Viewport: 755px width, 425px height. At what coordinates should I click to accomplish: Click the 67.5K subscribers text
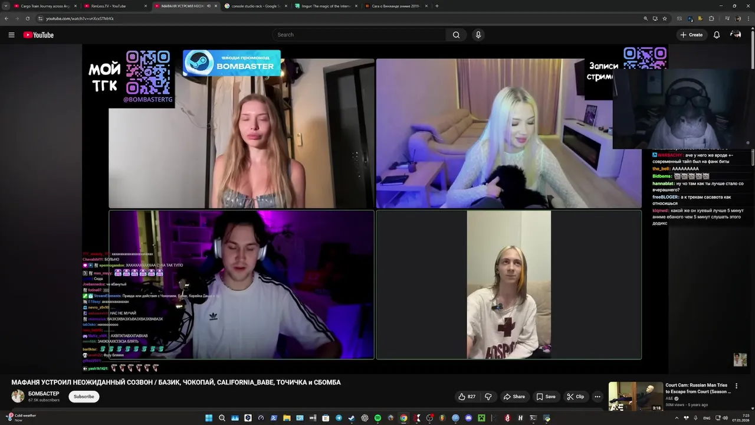pyautogui.click(x=44, y=400)
